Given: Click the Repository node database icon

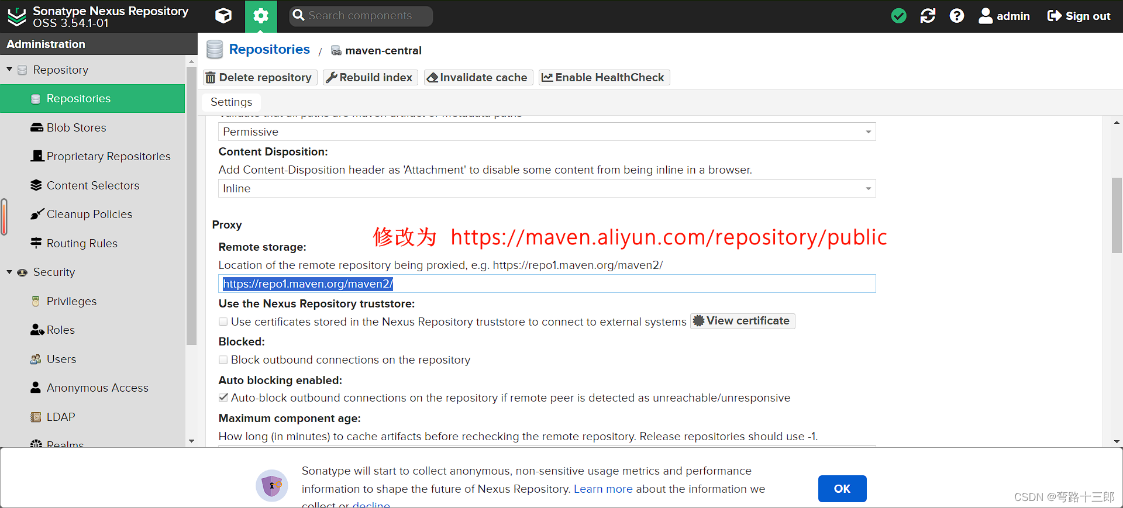Looking at the screenshot, I should coord(22,70).
